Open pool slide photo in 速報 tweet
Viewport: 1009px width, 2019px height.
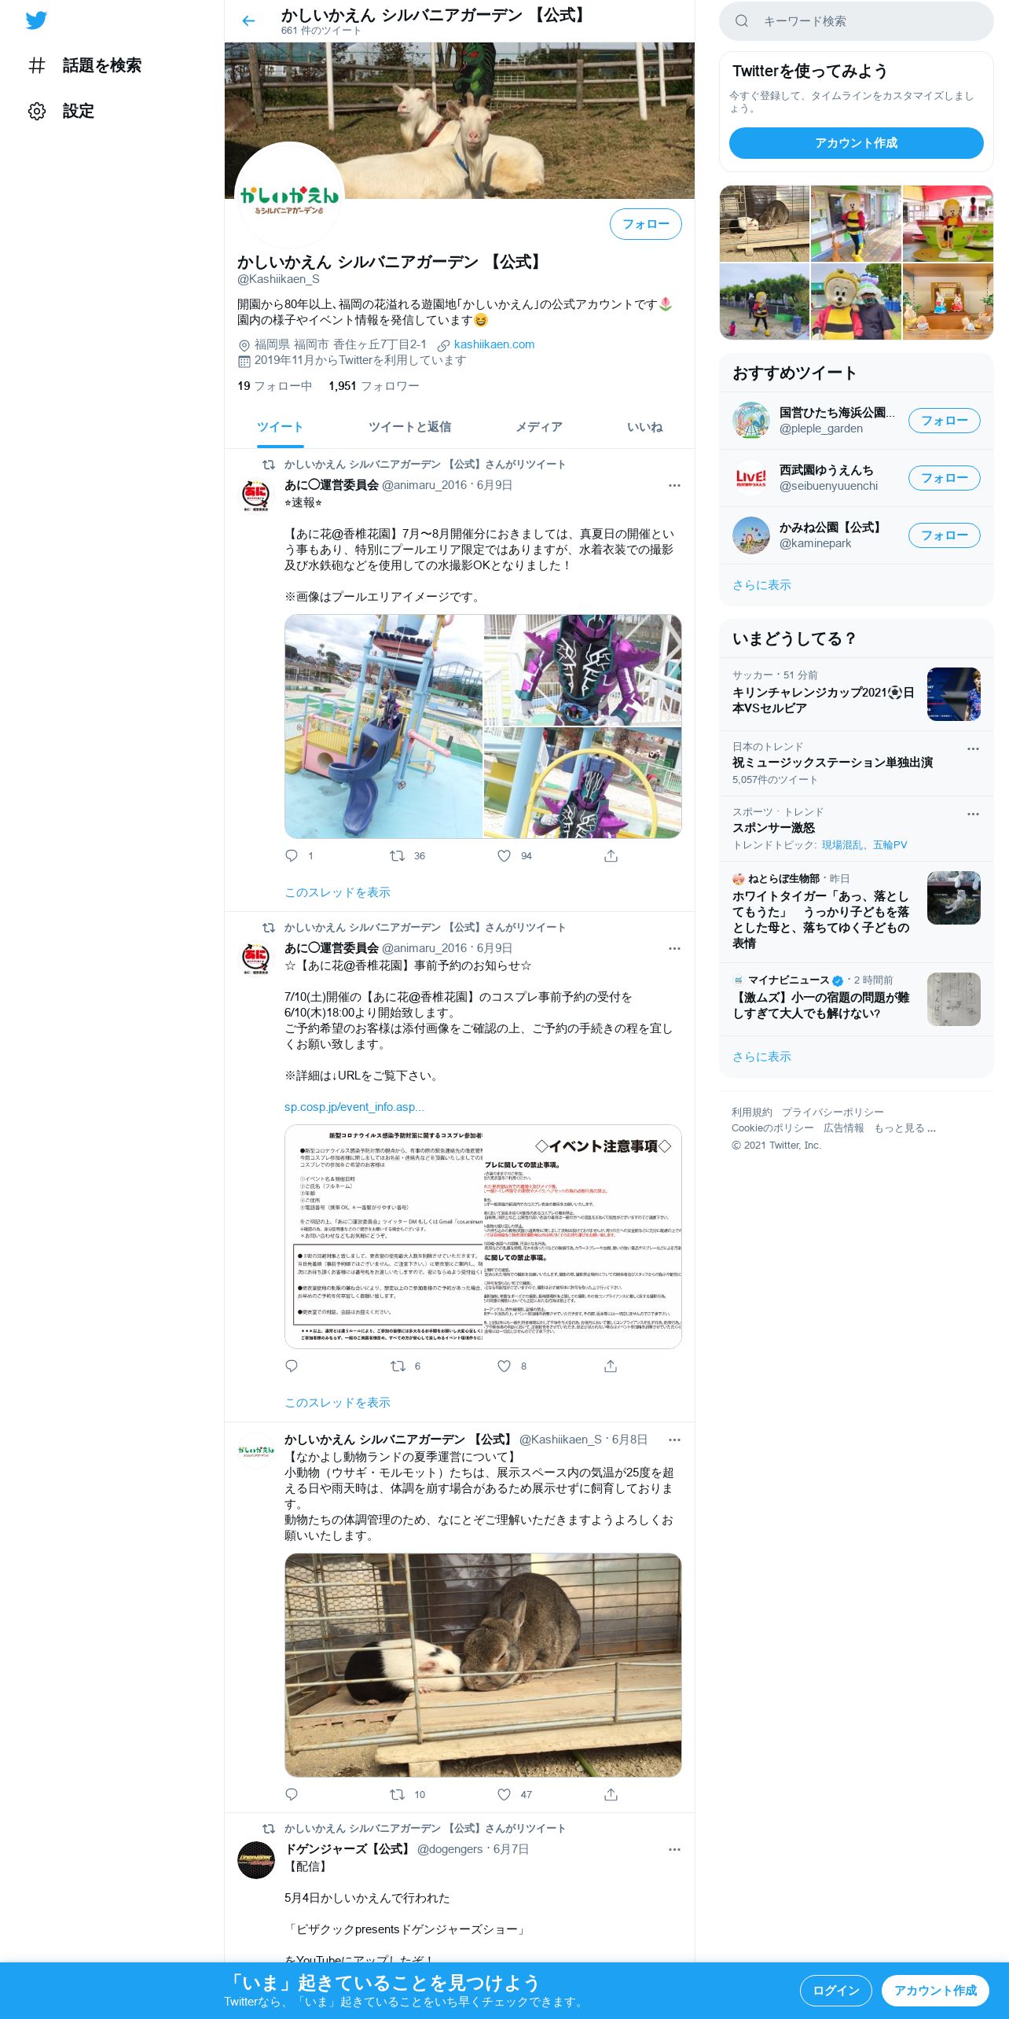[383, 726]
